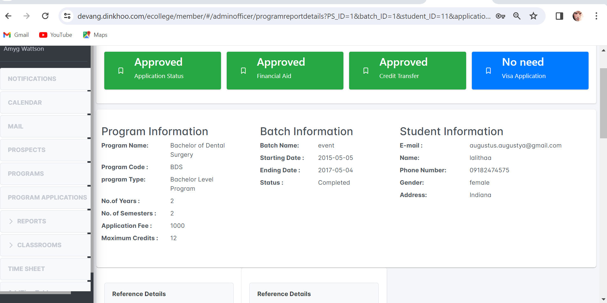Click address value Indiana
The image size is (607, 303).
tap(480, 195)
